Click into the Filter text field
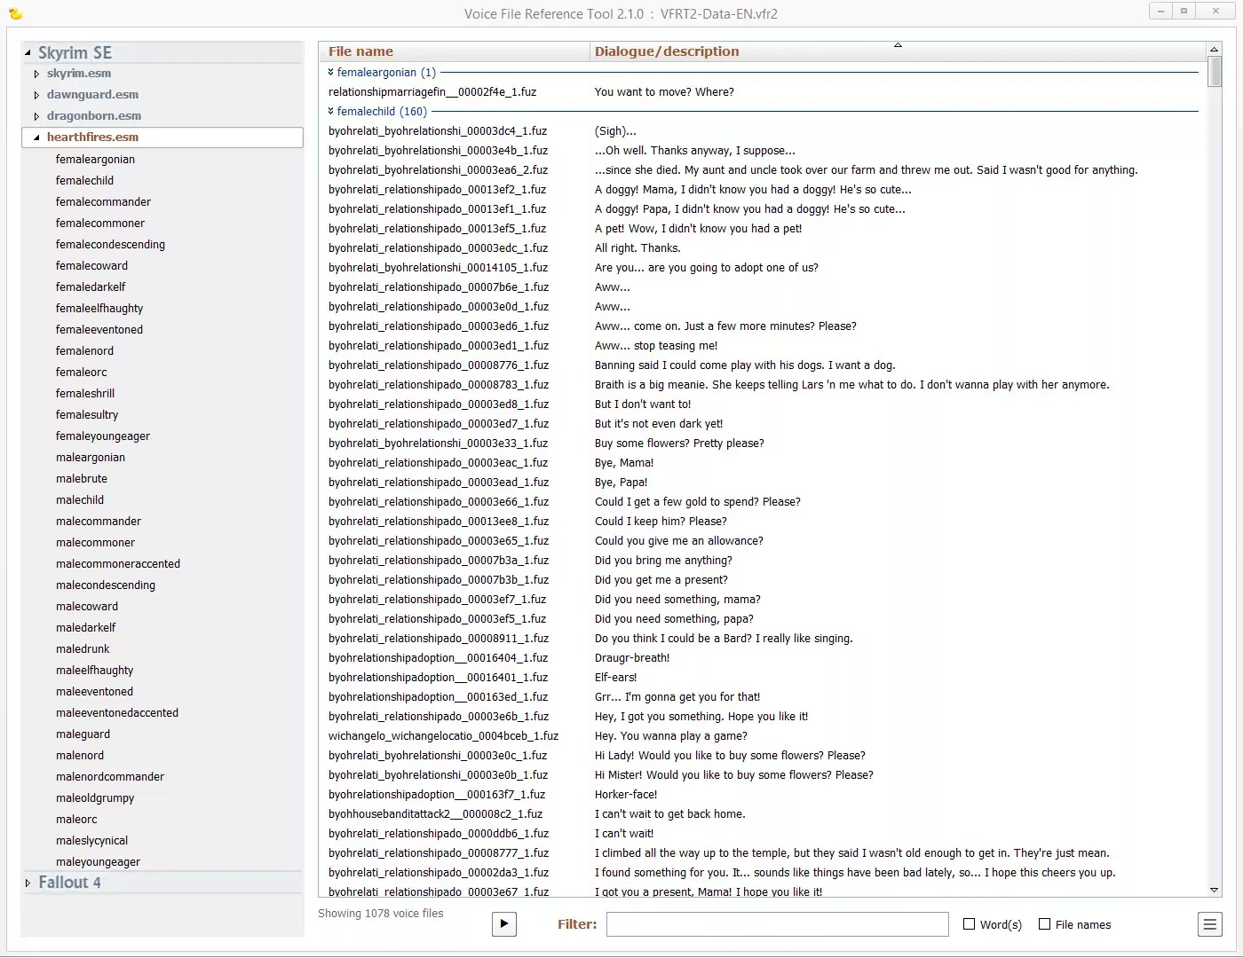The width and height of the screenshot is (1243, 958). pyautogui.click(x=777, y=924)
